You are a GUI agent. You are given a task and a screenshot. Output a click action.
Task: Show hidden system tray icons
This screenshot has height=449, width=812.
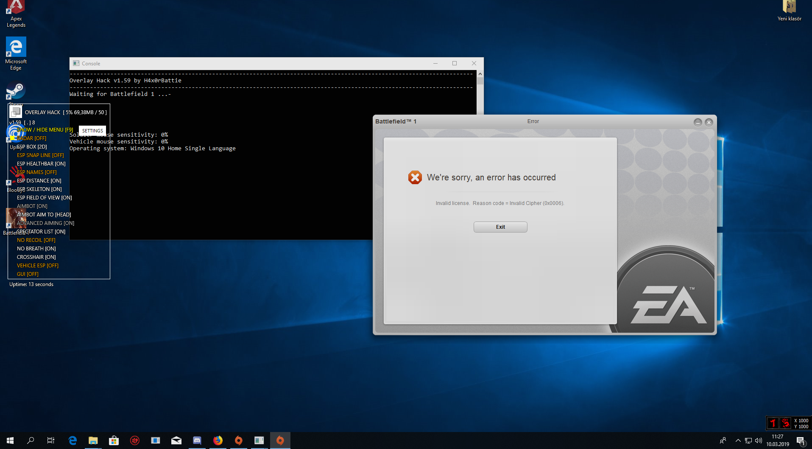point(738,441)
